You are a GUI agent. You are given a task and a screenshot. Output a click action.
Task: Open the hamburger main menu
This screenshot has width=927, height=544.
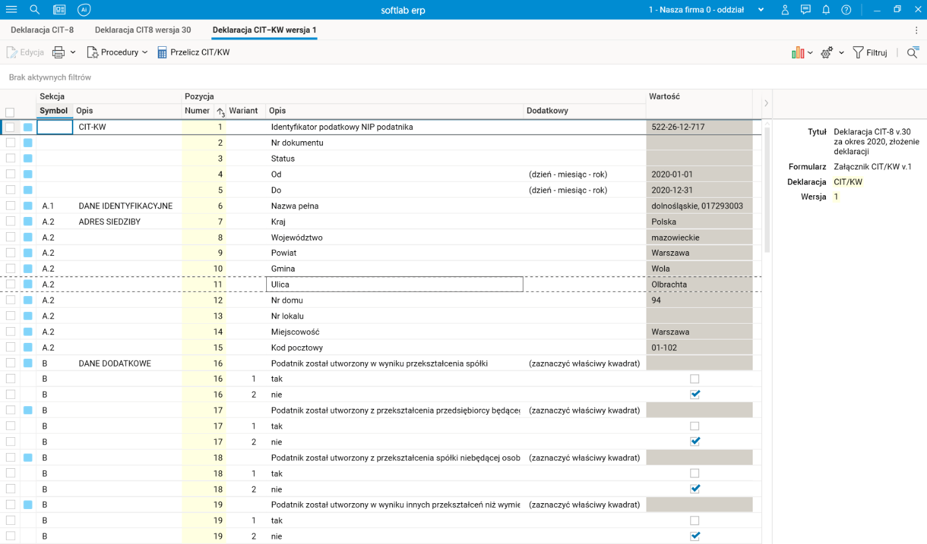point(11,10)
